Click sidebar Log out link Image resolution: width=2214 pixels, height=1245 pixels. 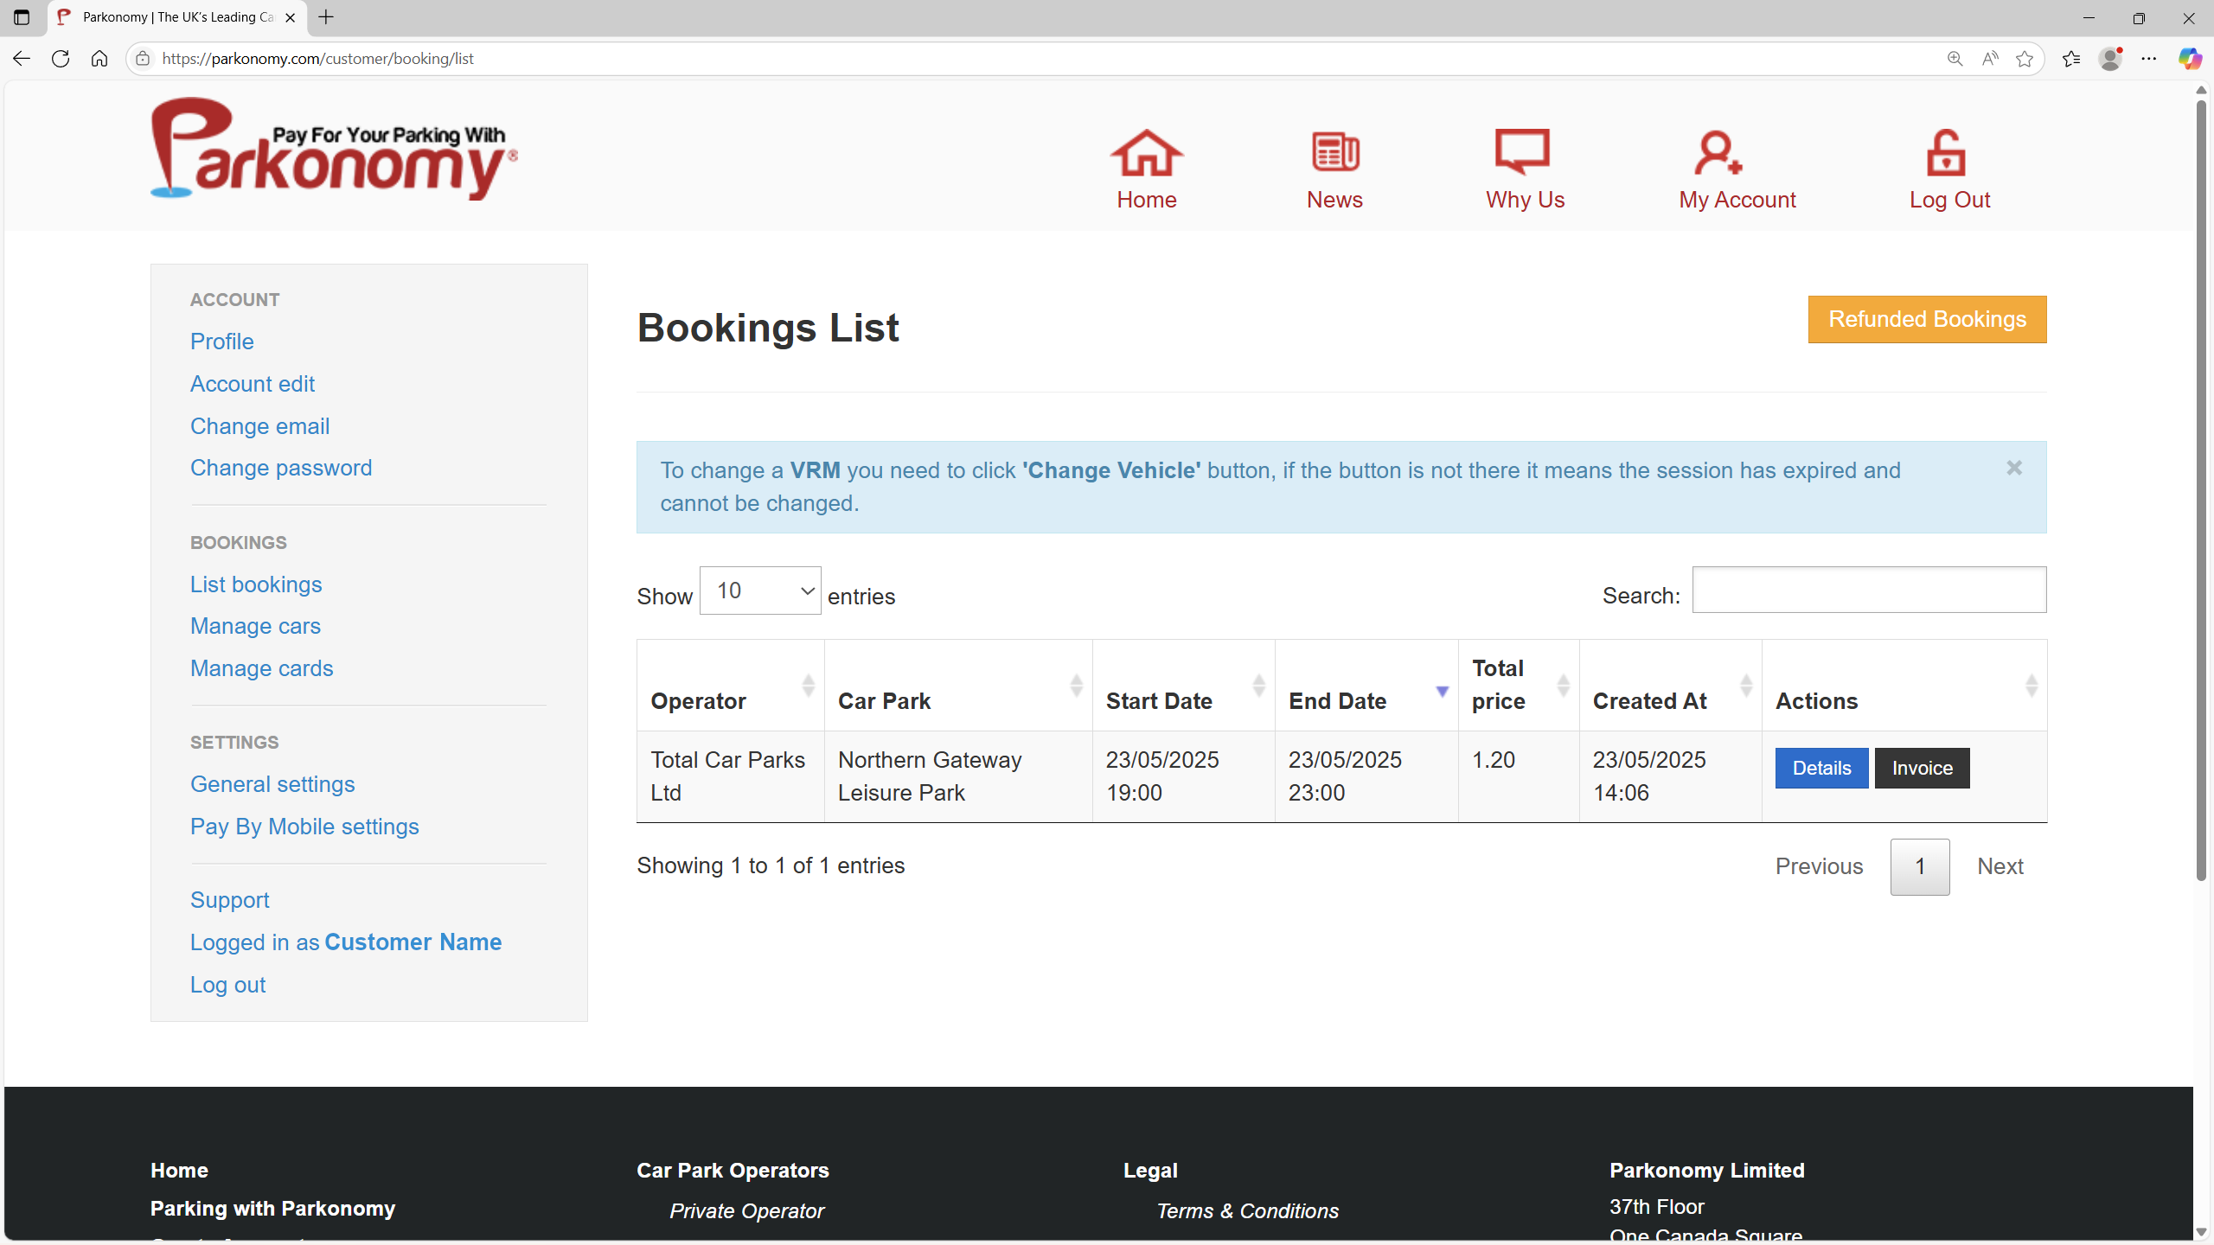click(x=227, y=985)
